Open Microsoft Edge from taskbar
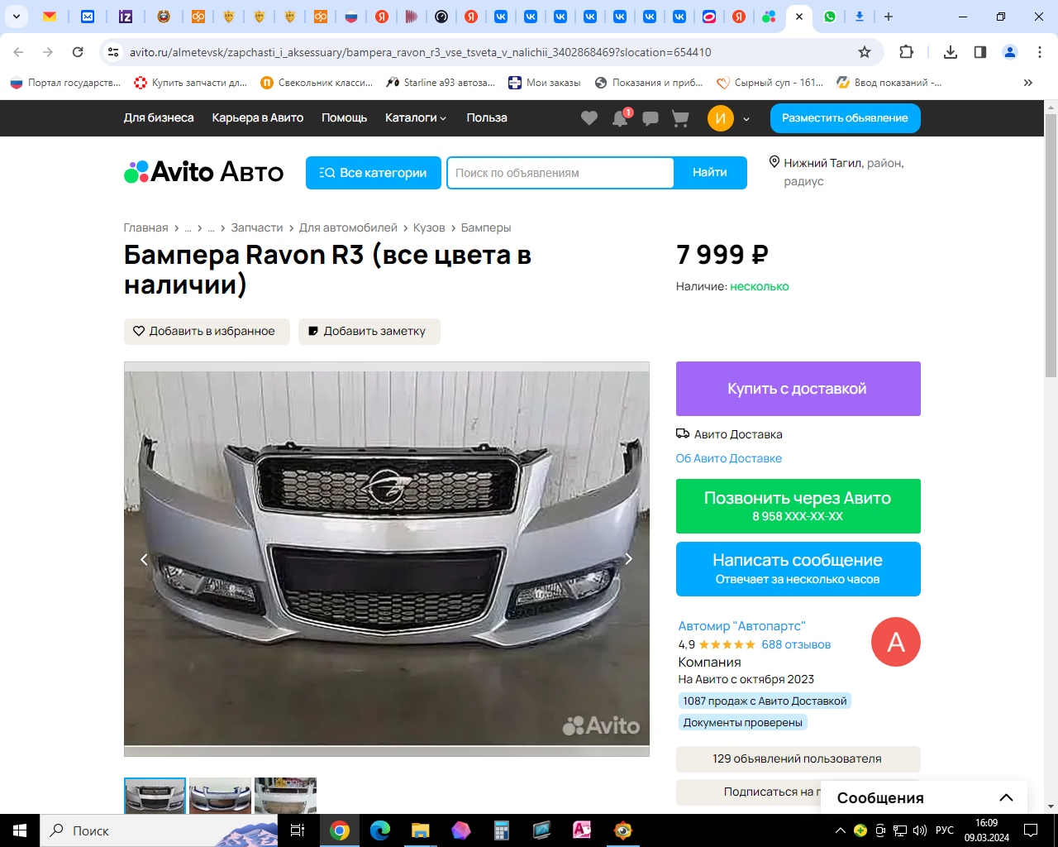 tap(380, 830)
